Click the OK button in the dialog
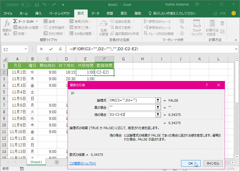 click(x=191, y=164)
